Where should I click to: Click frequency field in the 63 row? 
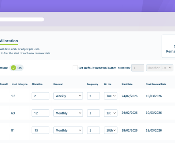pyautogui.click(x=94, y=113)
